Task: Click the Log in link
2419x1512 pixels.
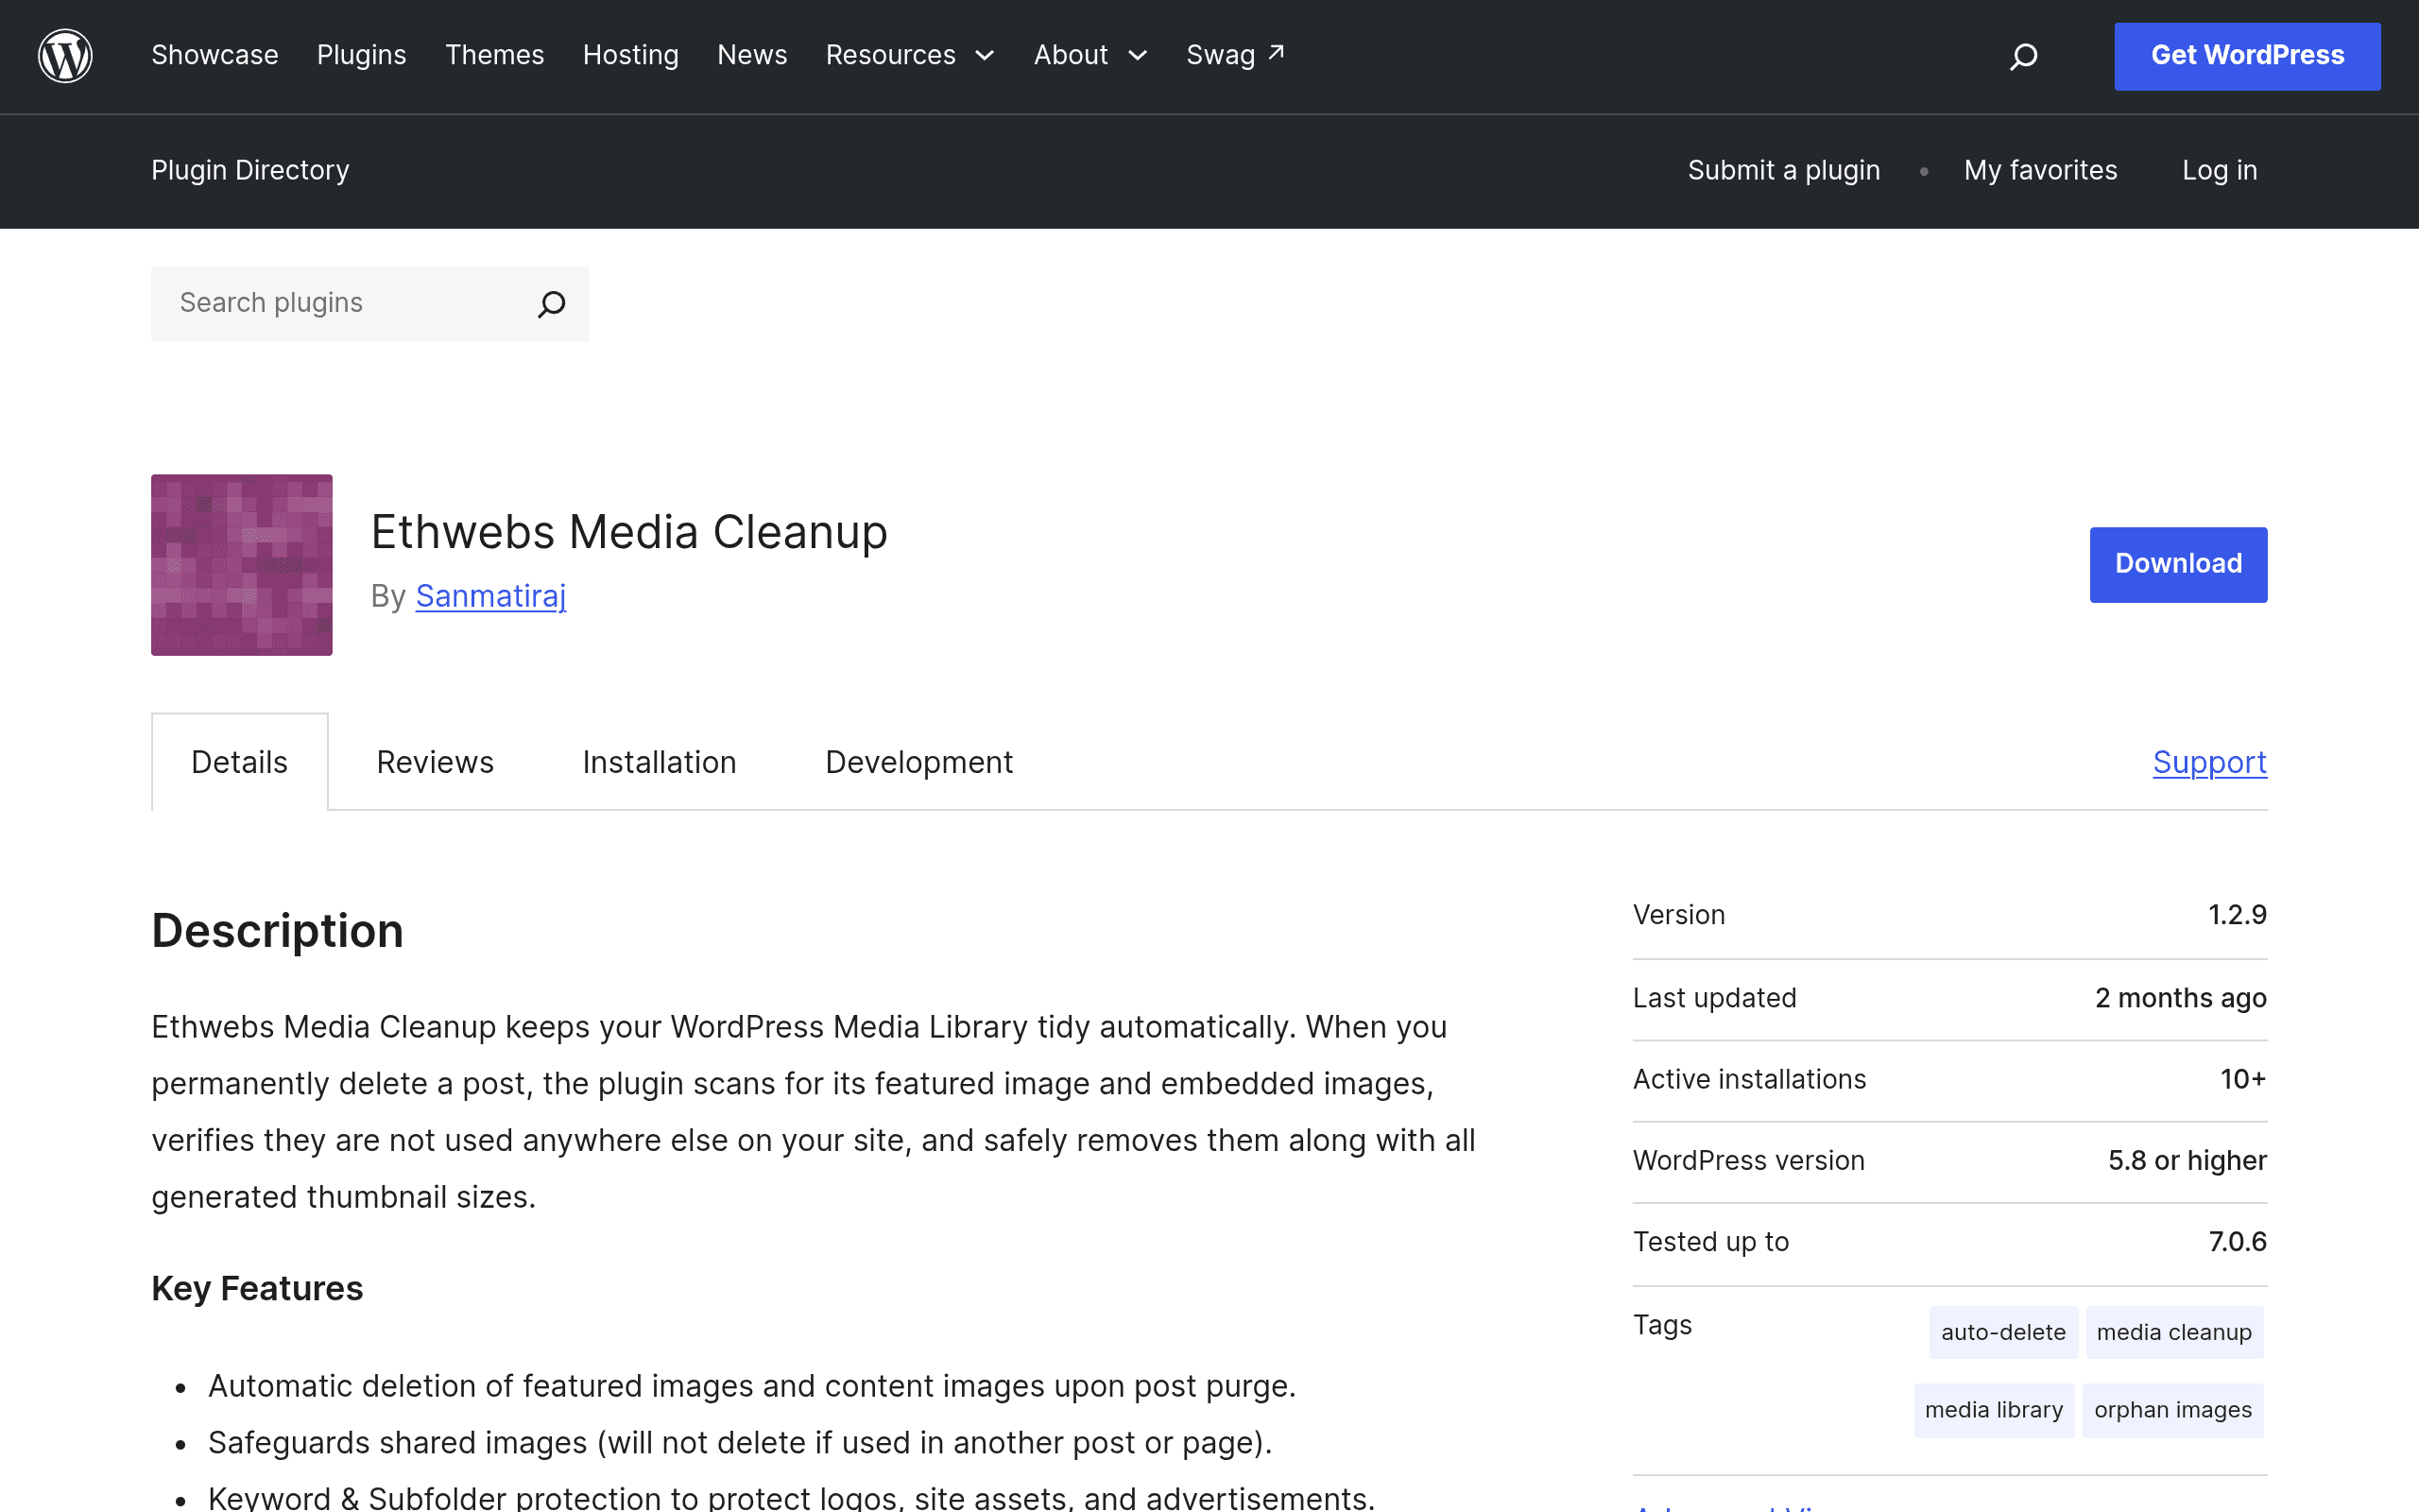Action: [2220, 170]
